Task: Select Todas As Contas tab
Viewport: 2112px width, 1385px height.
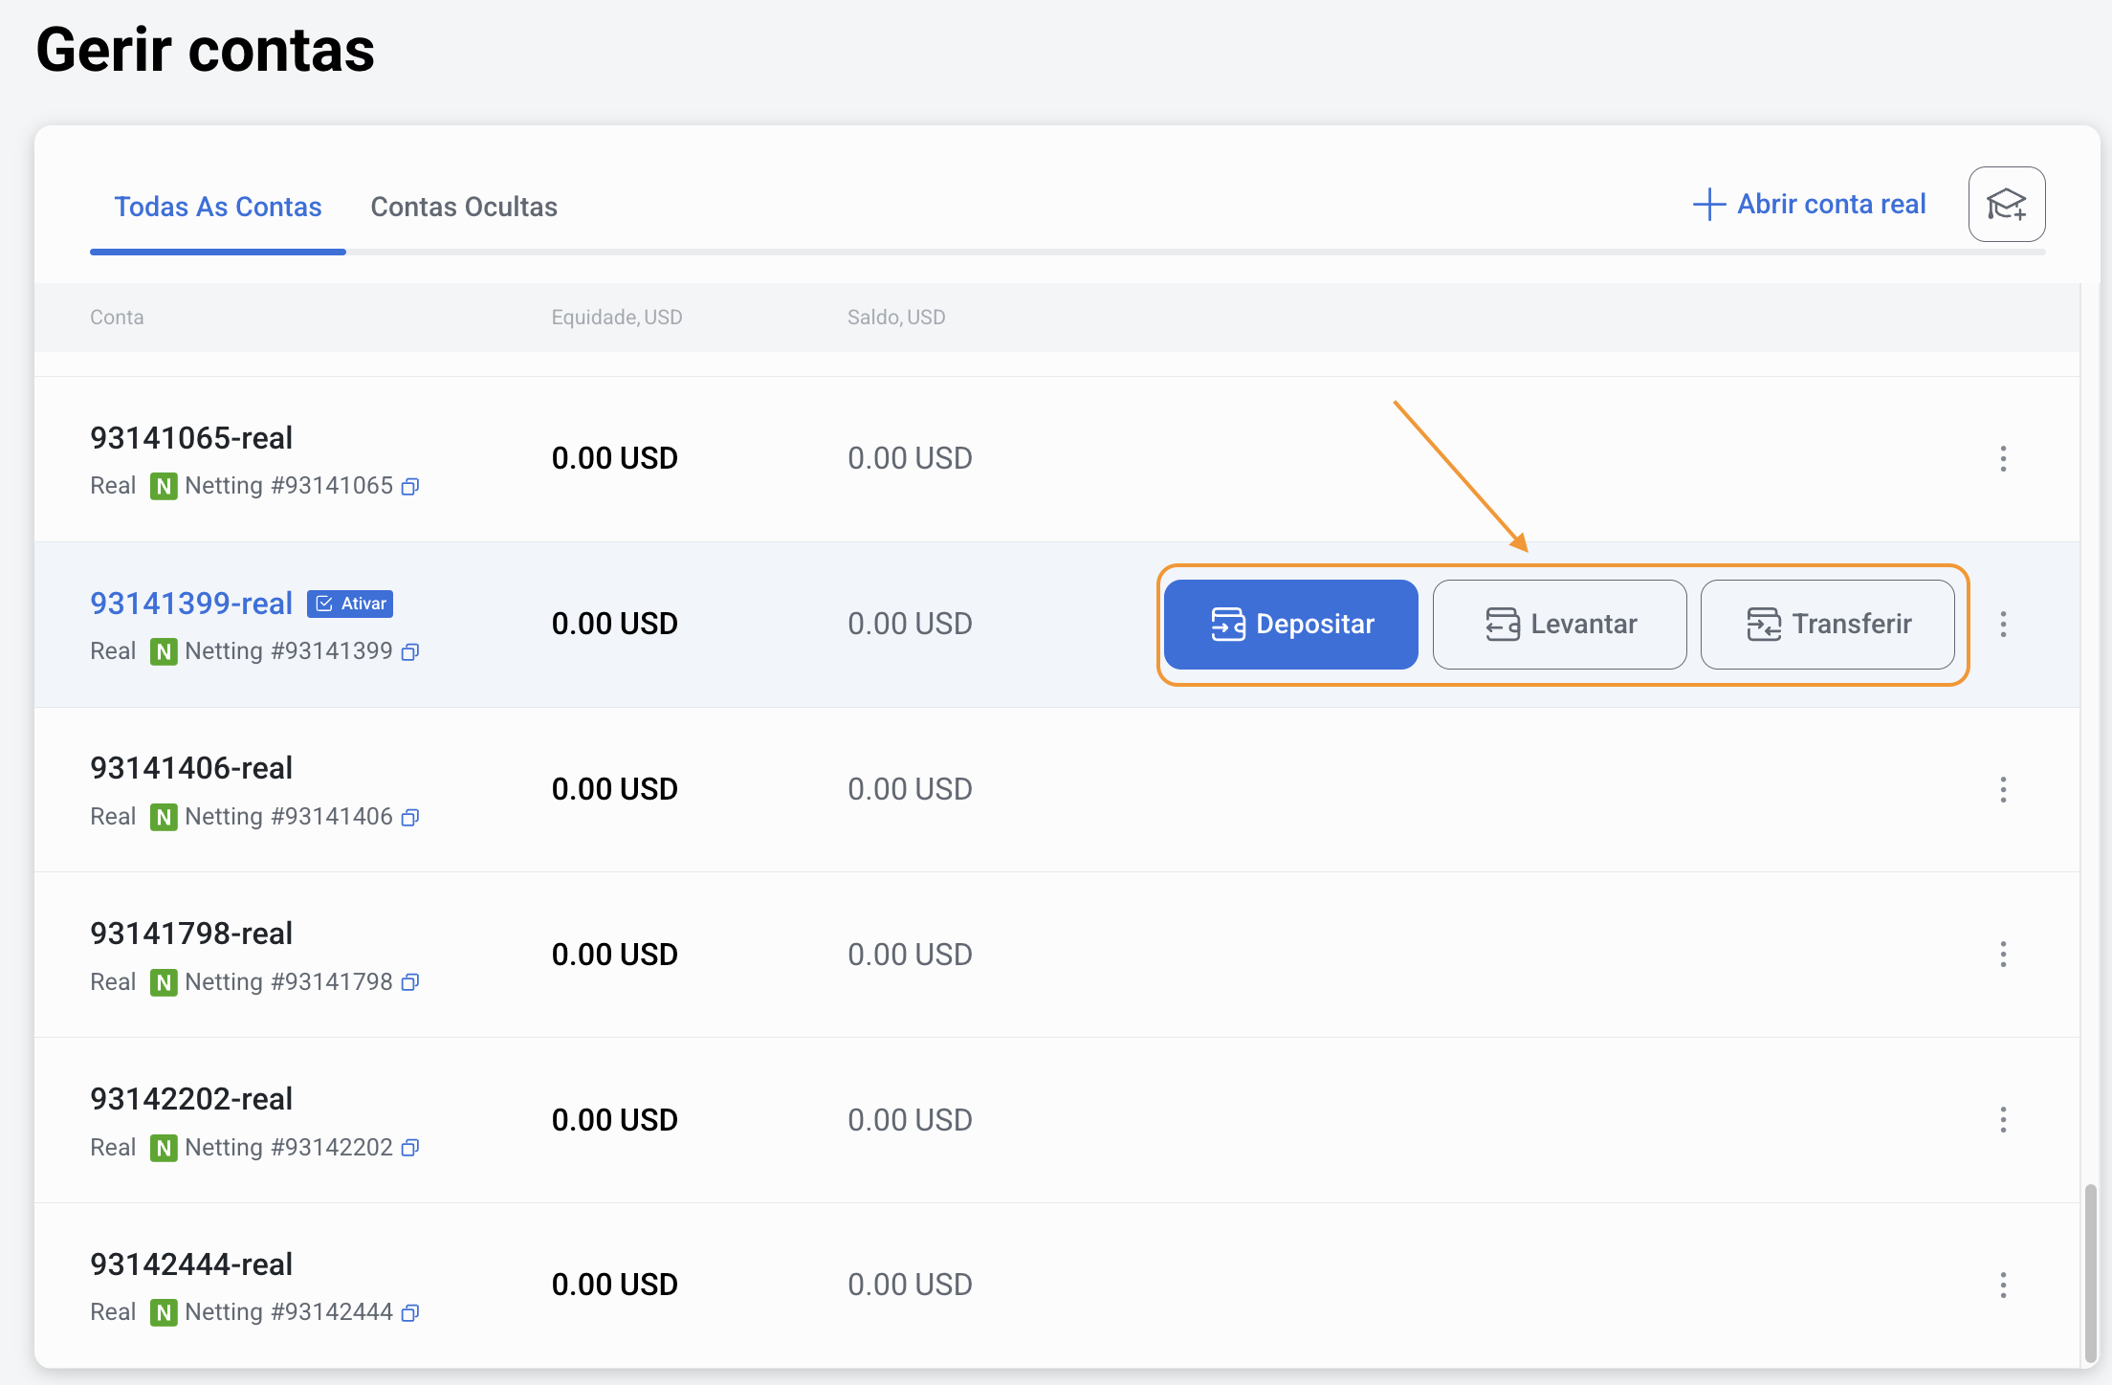Action: [218, 207]
